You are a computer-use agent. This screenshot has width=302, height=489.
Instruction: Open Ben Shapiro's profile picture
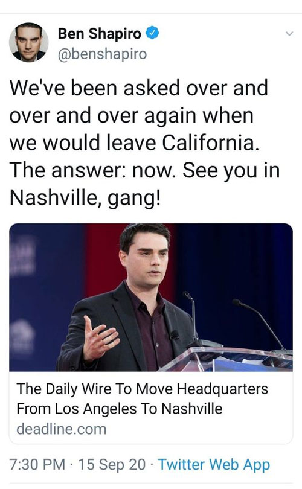pos(29,42)
